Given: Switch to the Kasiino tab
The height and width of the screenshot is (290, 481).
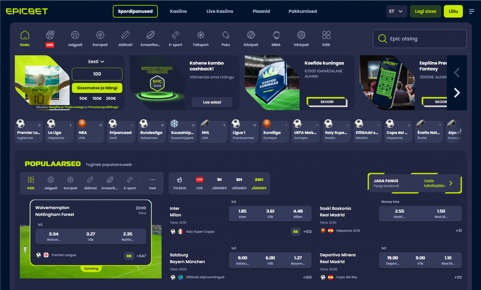Looking at the screenshot, I should click(x=178, y=12).
